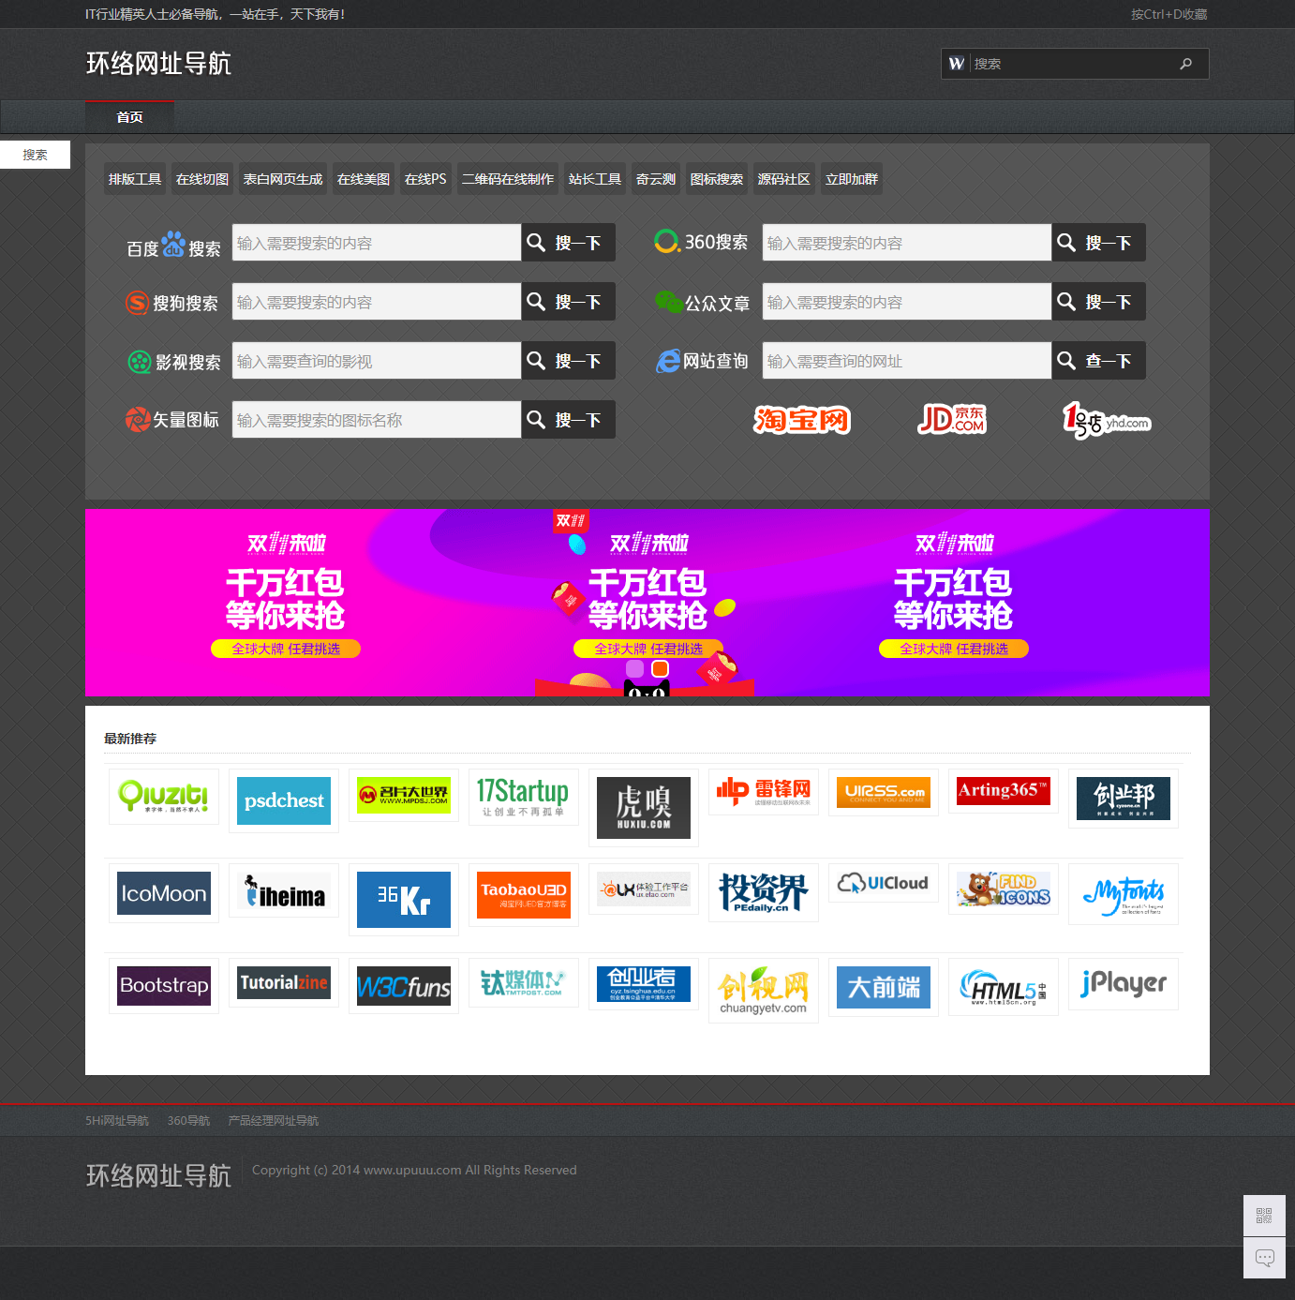The height and width of the screenshot is (1300, 1295).
Task: Open the 360导航 footer link
Action: click(x=188, y=1121)
